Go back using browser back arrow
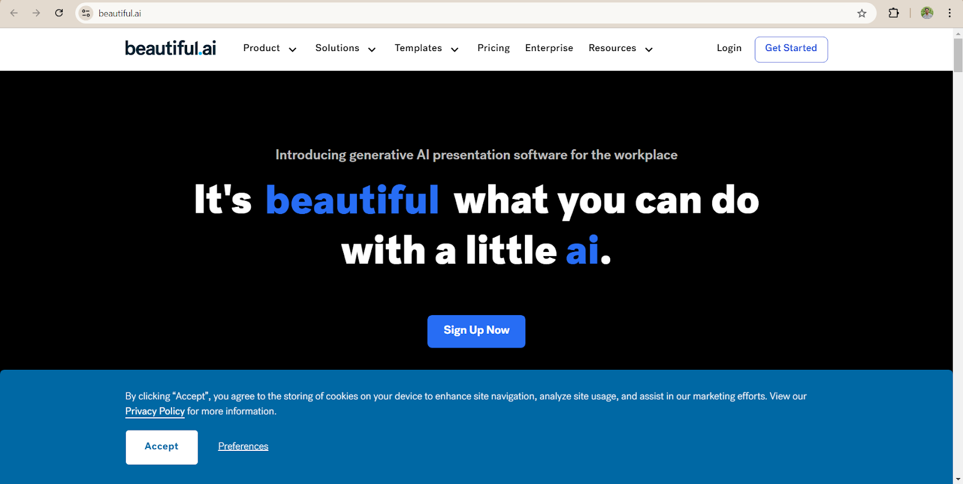The image size is (963, 484). pyautogui.click(x=14, y=13)
